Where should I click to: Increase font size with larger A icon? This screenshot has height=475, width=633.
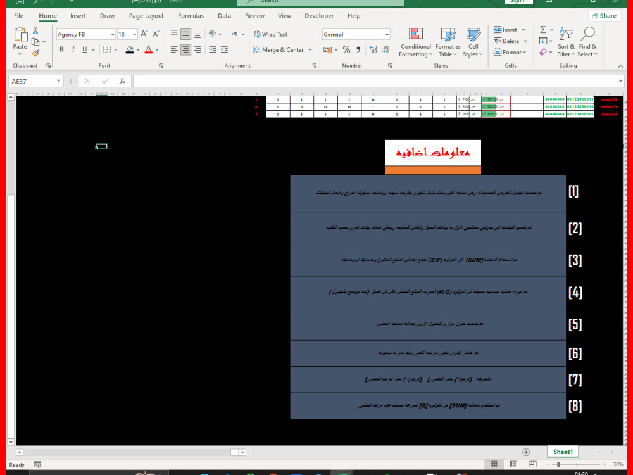click(144, 34)
